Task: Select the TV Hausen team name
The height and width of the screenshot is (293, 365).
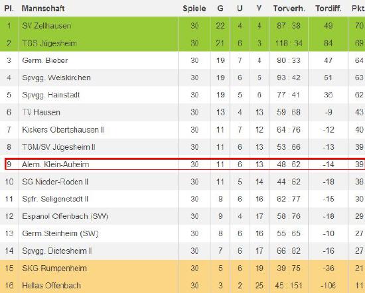Action: [41, 112]
